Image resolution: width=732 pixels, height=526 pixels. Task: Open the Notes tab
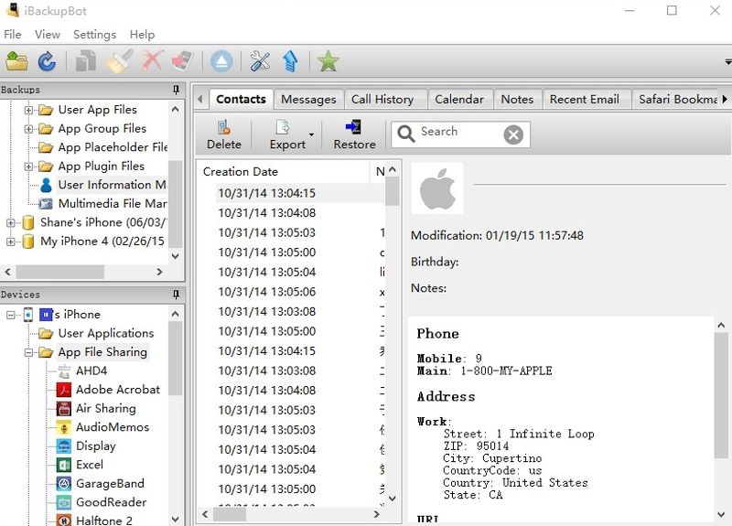517,99
